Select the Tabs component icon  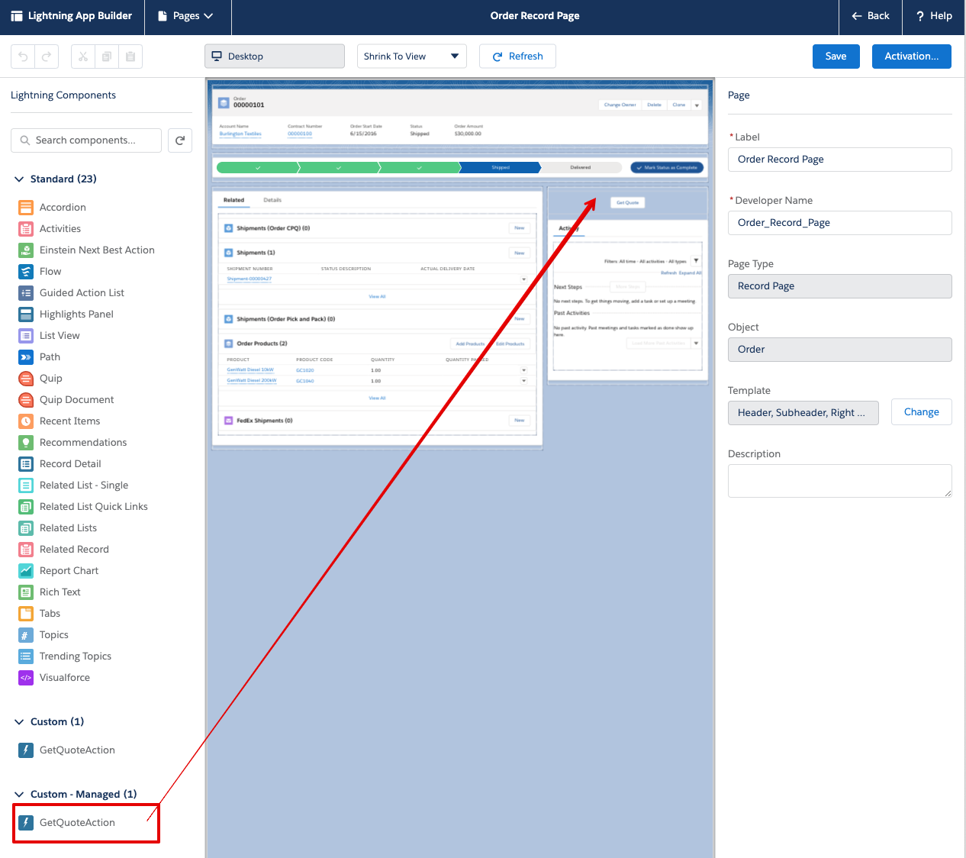[25, 613]
